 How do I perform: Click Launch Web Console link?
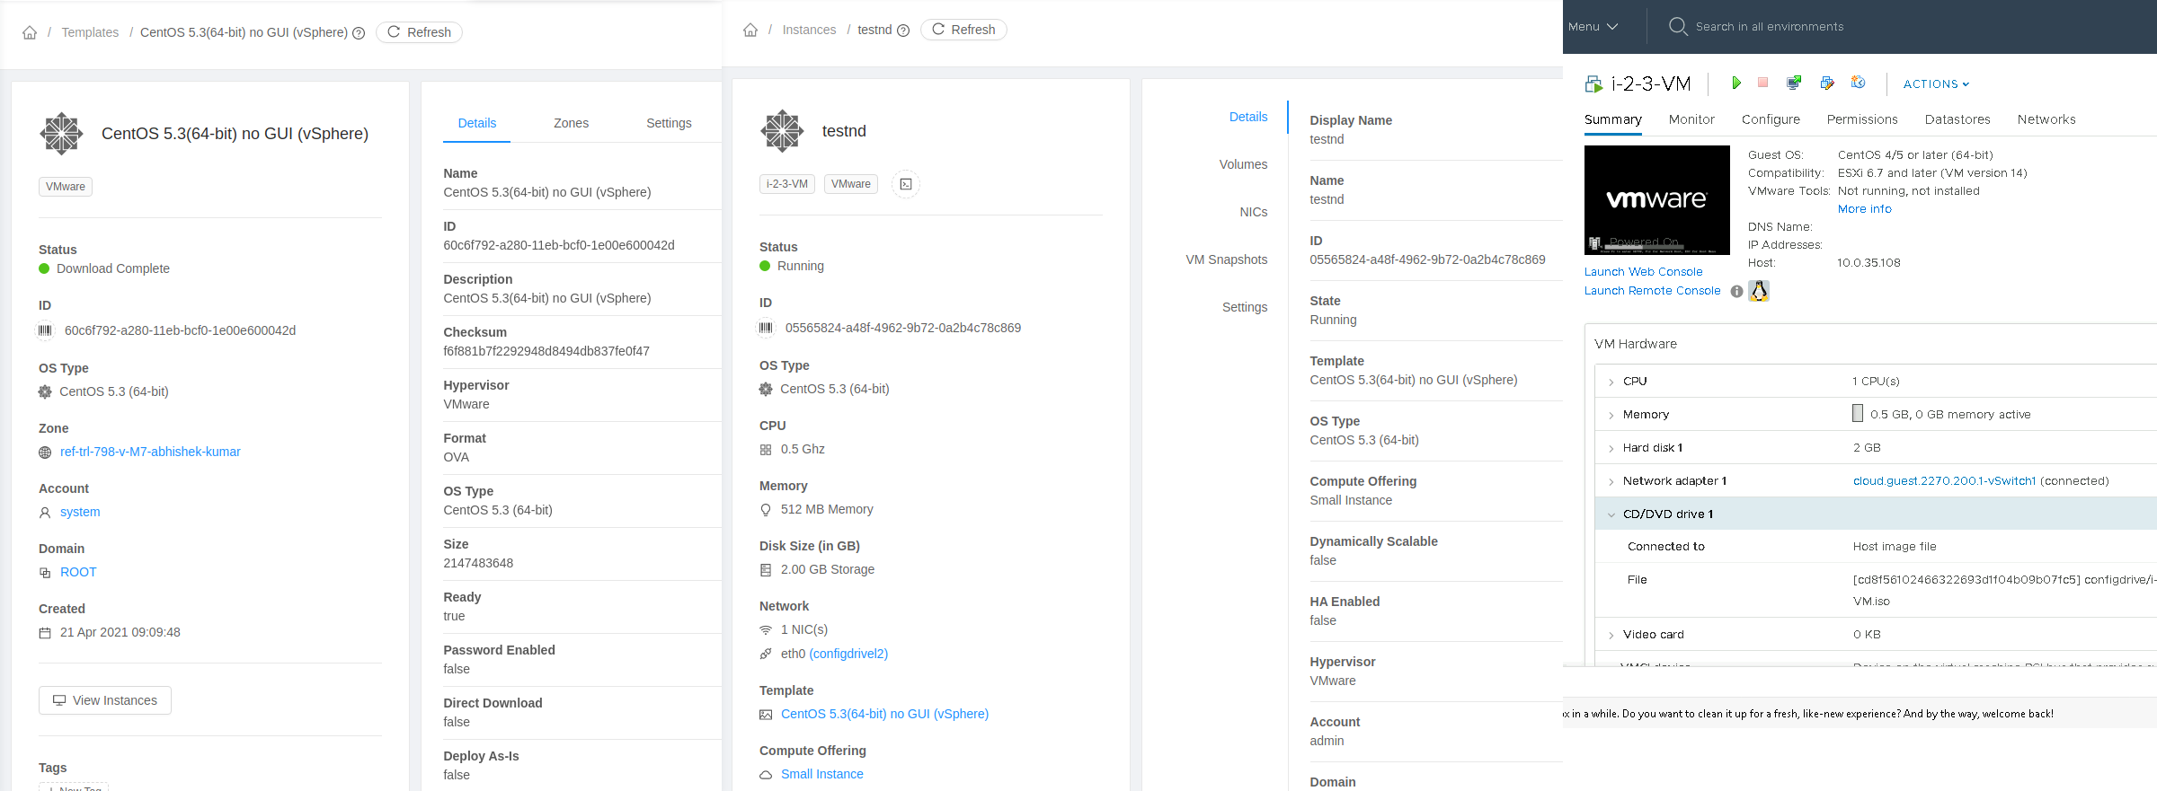coord(1643,272)
